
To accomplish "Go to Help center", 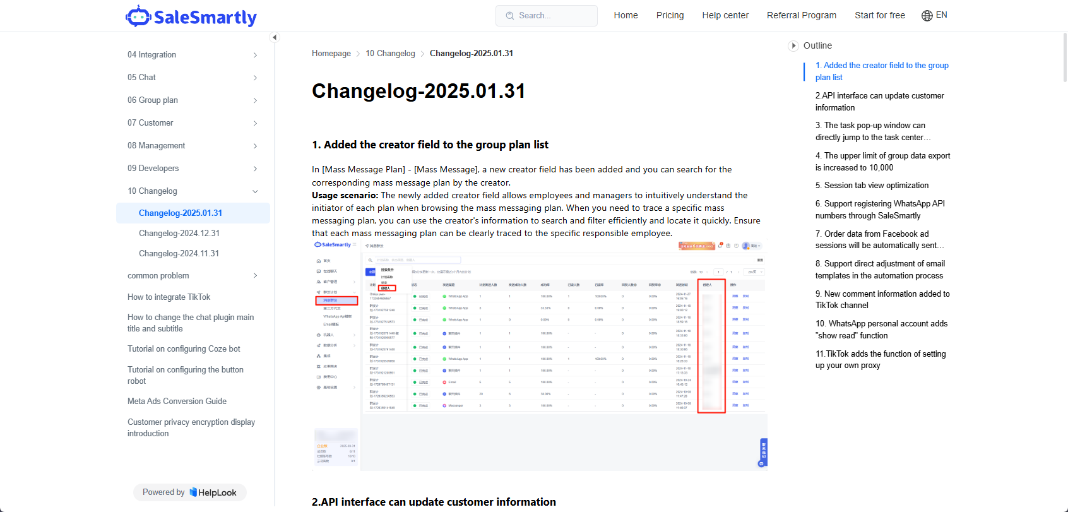I will pos(725,16).
